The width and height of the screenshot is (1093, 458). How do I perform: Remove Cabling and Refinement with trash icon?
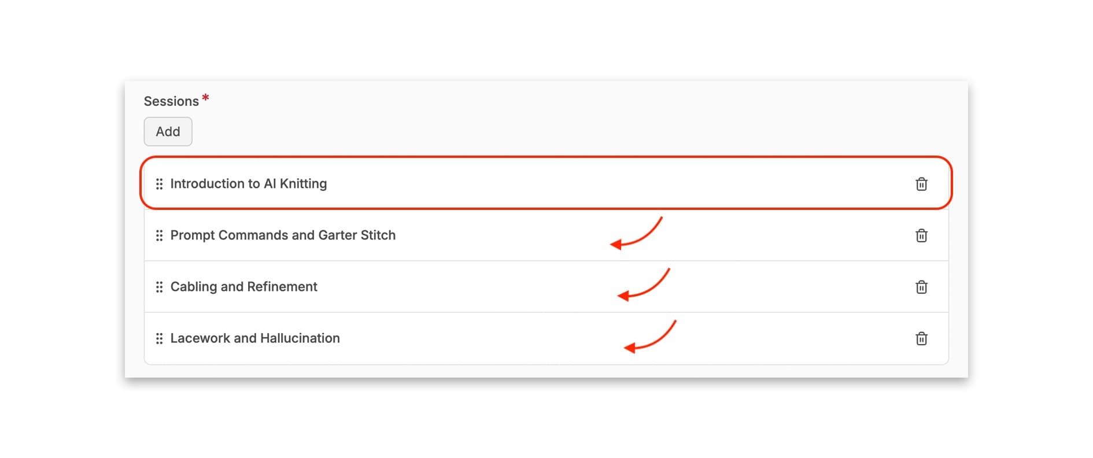click(921, 287)
